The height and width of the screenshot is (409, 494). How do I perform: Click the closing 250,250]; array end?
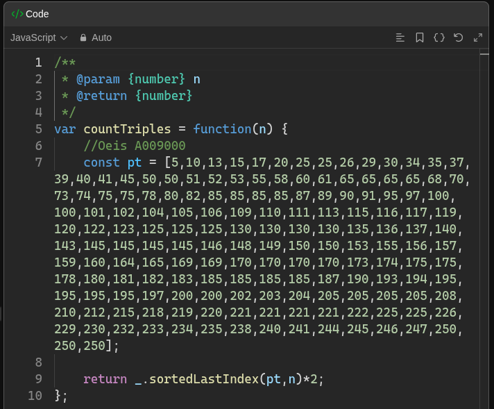[x=87, y=346]
